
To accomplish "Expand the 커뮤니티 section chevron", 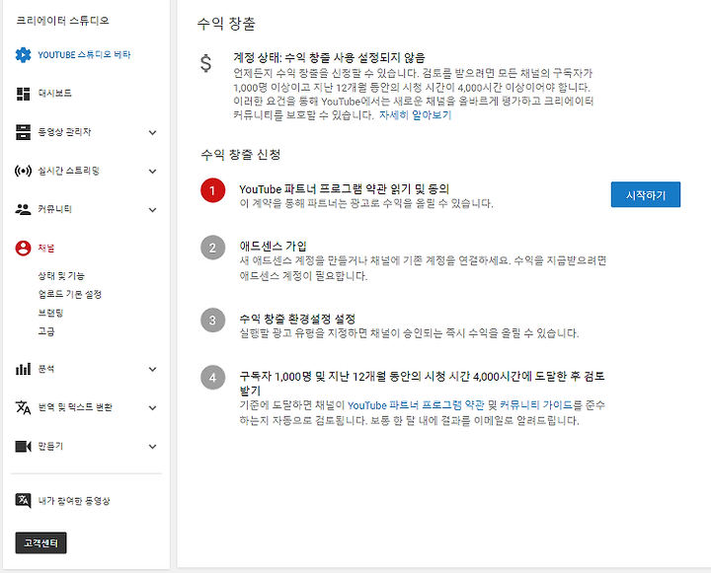I will click(153, 210).
